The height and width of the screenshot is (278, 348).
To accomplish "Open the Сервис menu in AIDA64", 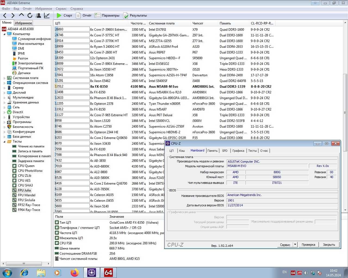I will [x=61, y=9].
